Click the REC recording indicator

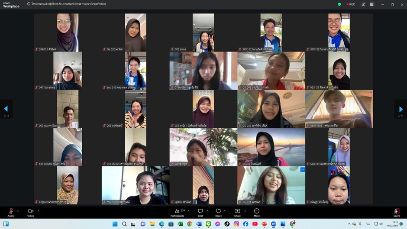[350, 4]
